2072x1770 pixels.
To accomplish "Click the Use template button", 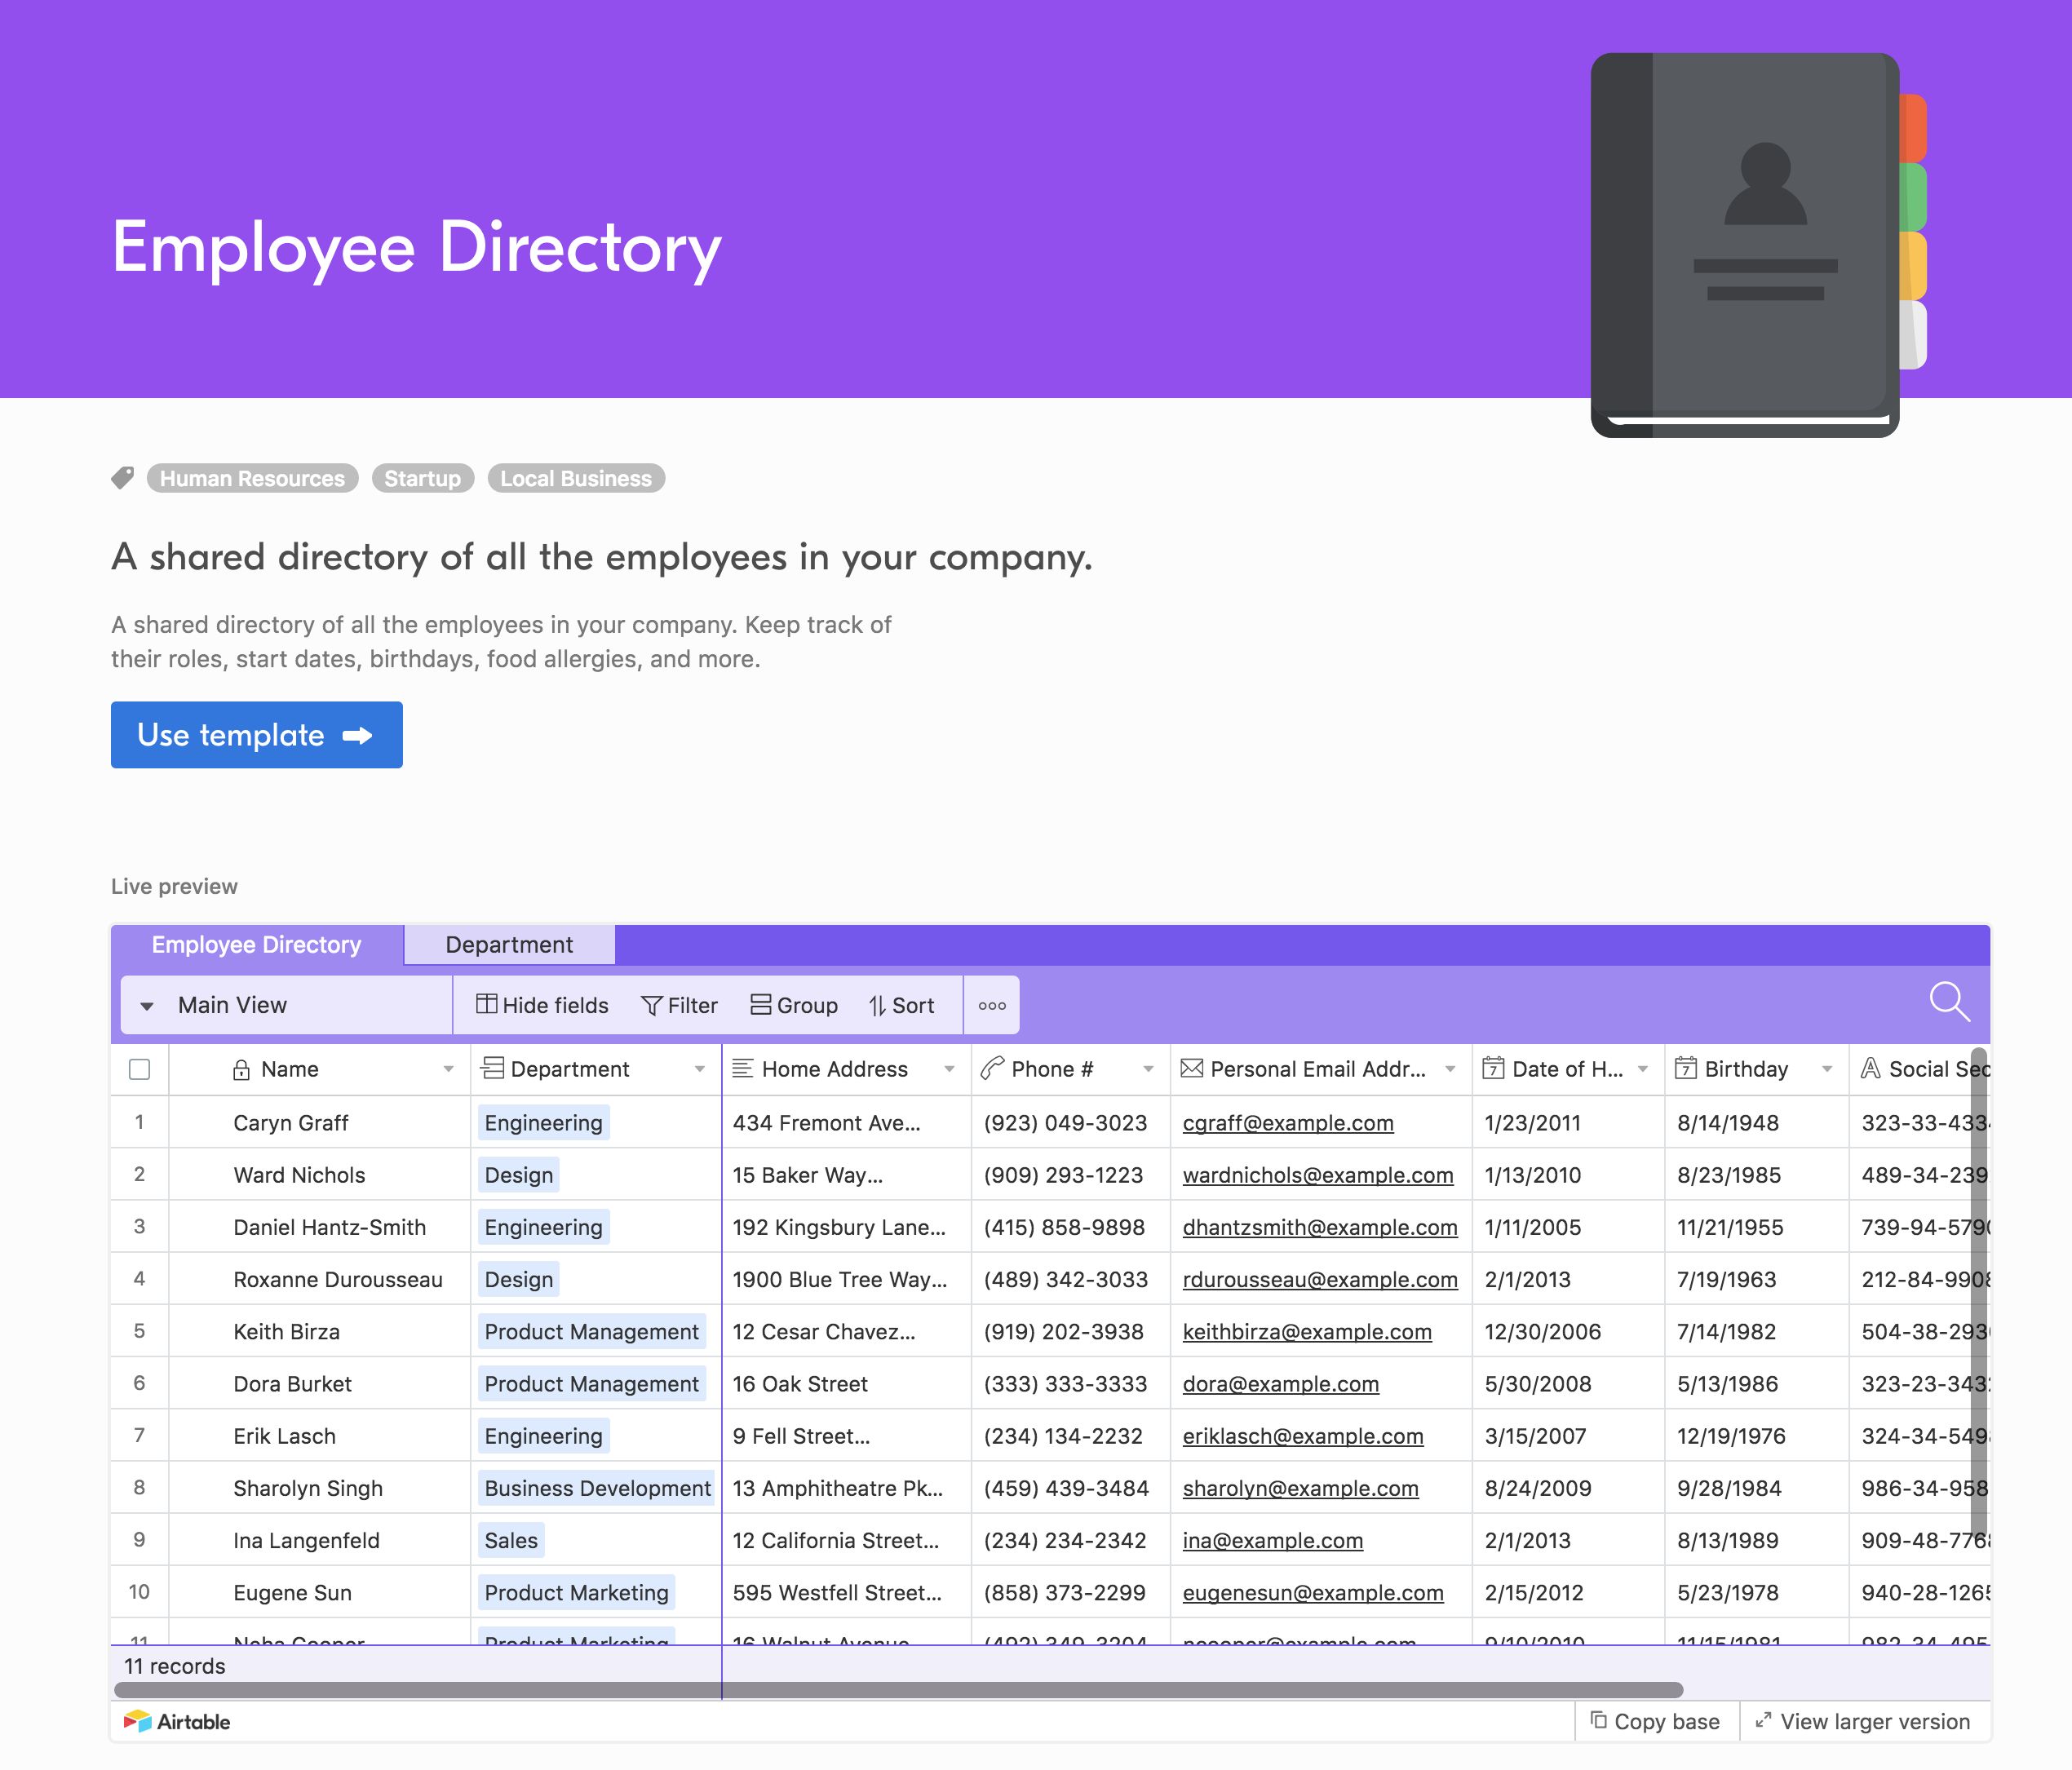I will (x=256, y=735).
